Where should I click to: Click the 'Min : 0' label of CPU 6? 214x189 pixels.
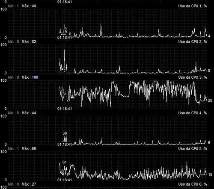(13, 184)
